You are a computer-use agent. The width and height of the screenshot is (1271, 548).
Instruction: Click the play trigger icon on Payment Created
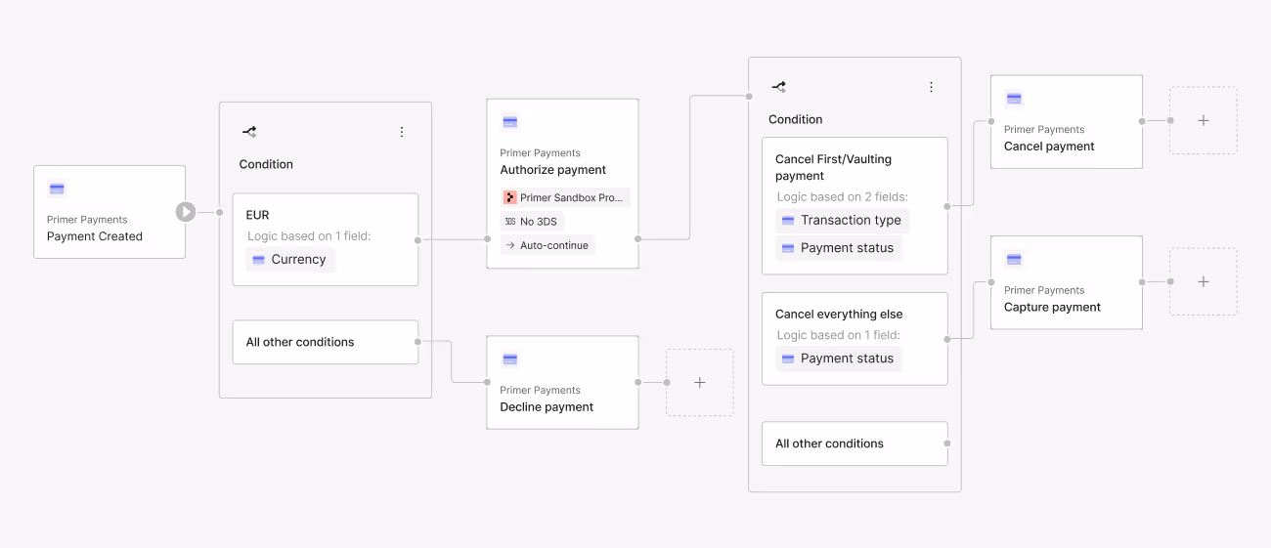click(186, 212)
